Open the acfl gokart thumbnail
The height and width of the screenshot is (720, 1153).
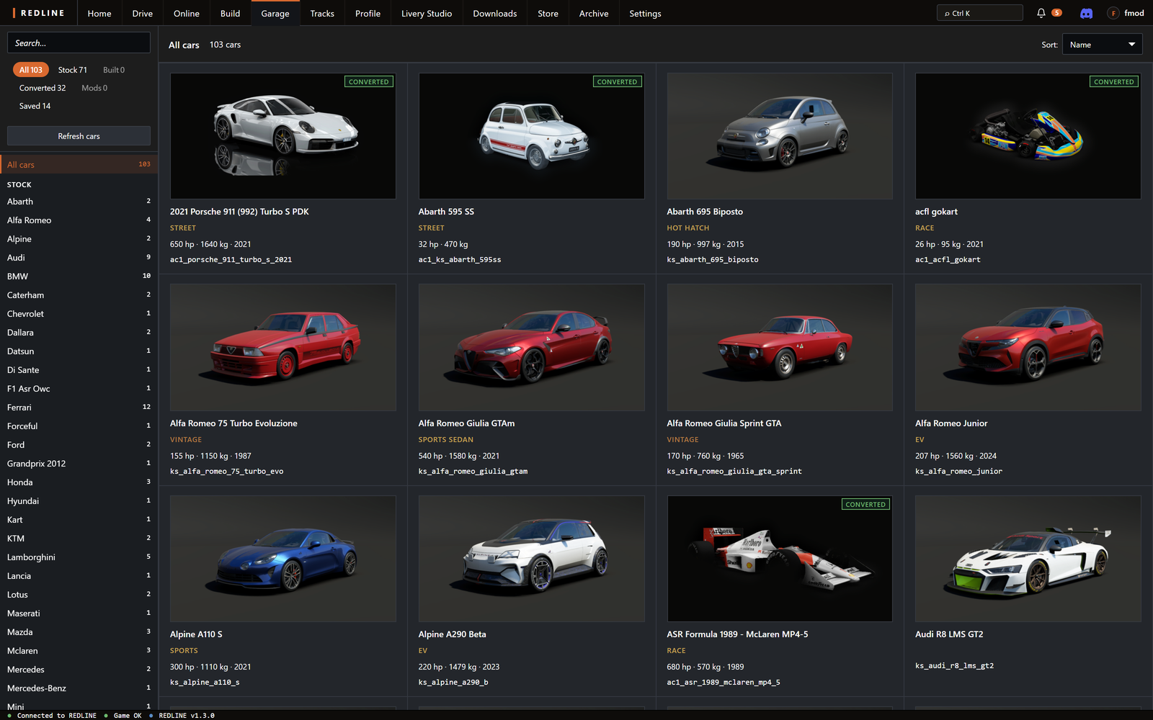(x=1028, y=136)
